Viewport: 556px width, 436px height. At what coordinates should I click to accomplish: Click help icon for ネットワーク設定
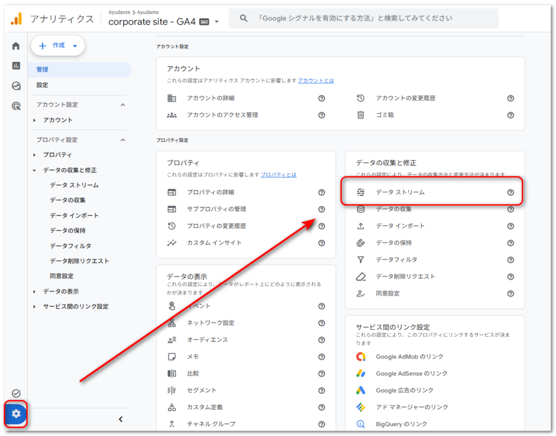click(x=321, y=323)
